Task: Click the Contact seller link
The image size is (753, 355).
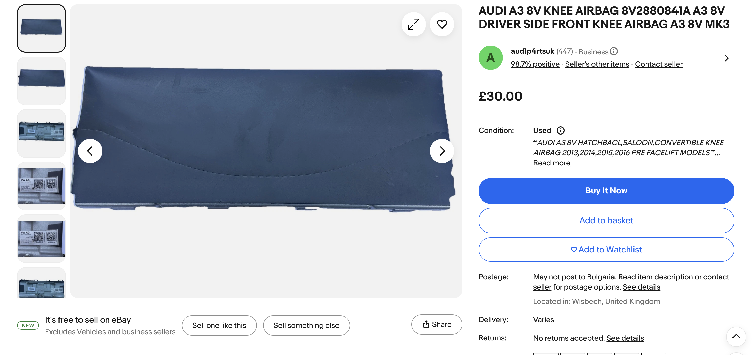Action: (658, 64)
